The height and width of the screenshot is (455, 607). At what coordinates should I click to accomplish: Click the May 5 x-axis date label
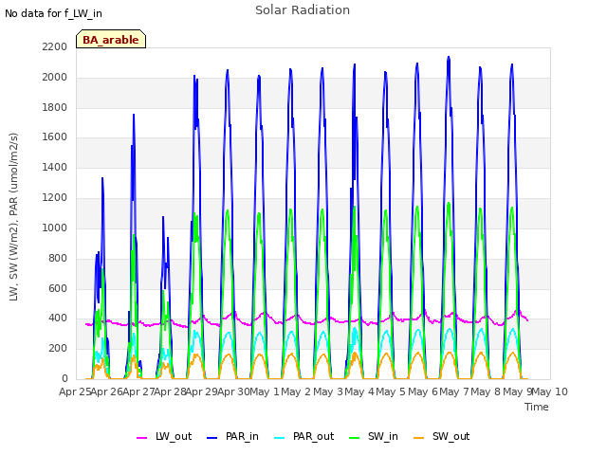click(x=391, y=391)
